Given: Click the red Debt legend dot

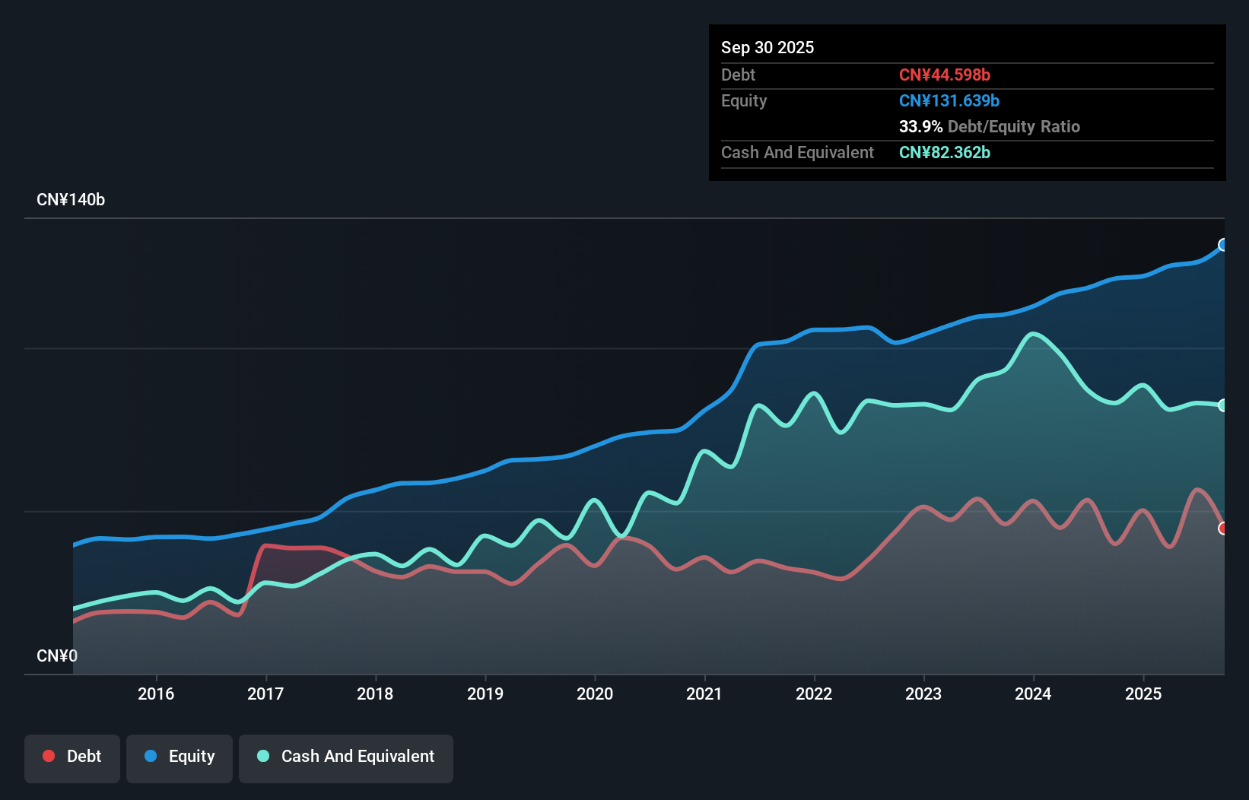Looking at the screenshot, I should pos(49,756).
